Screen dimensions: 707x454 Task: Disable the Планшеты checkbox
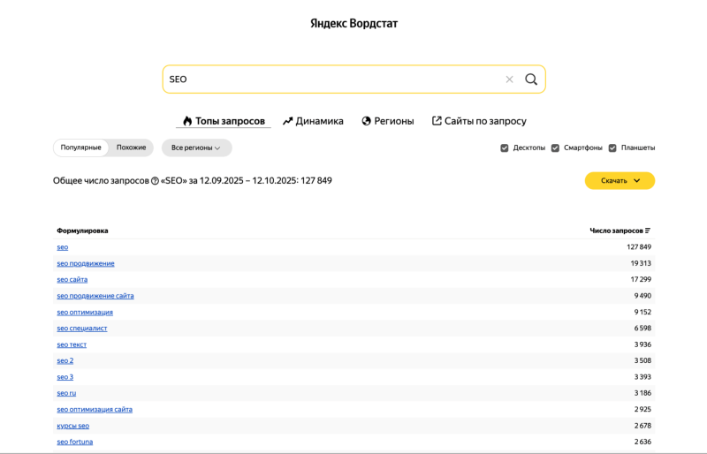(x=612, y=148)
